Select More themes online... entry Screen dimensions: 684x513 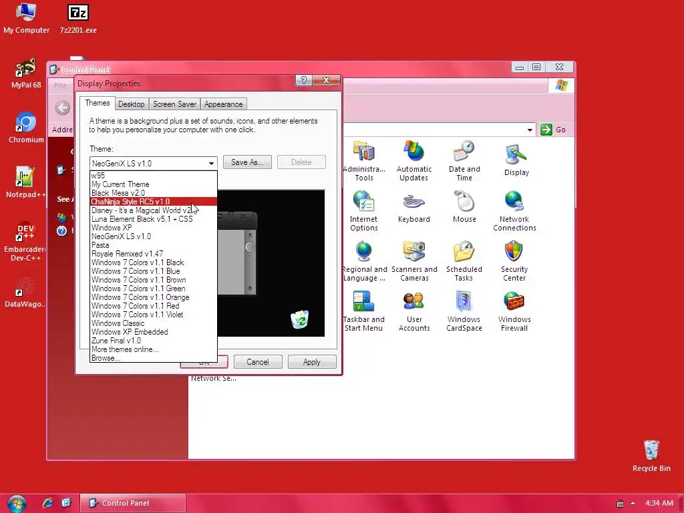153,349
